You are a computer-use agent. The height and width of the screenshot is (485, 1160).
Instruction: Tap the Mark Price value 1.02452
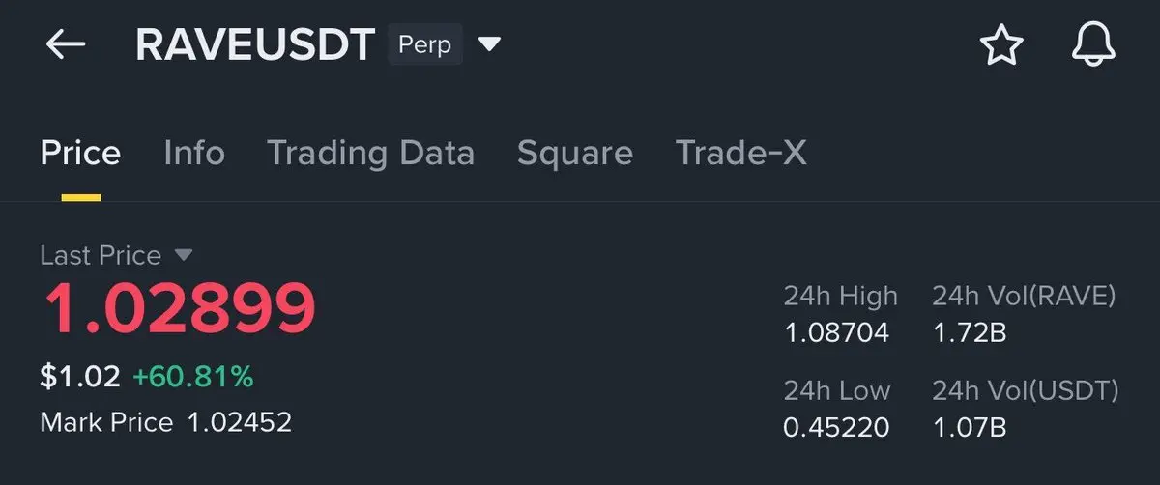point(239,422)
